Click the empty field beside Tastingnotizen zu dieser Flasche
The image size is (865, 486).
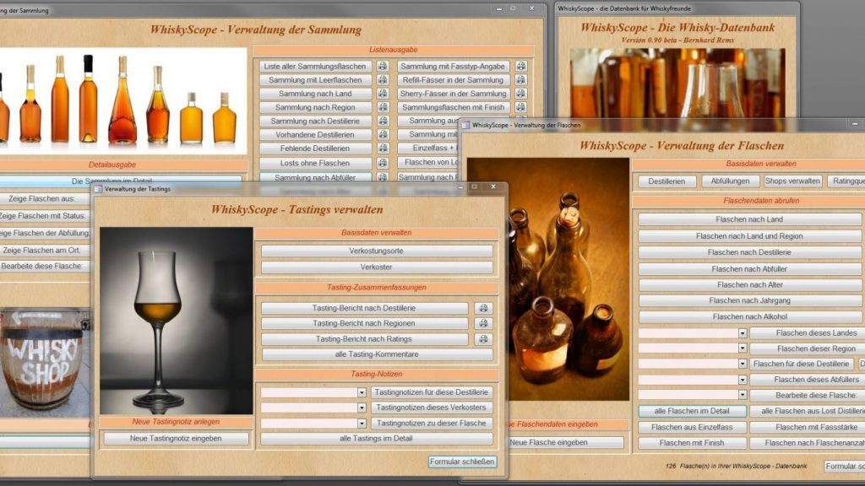tap(308, 424)
